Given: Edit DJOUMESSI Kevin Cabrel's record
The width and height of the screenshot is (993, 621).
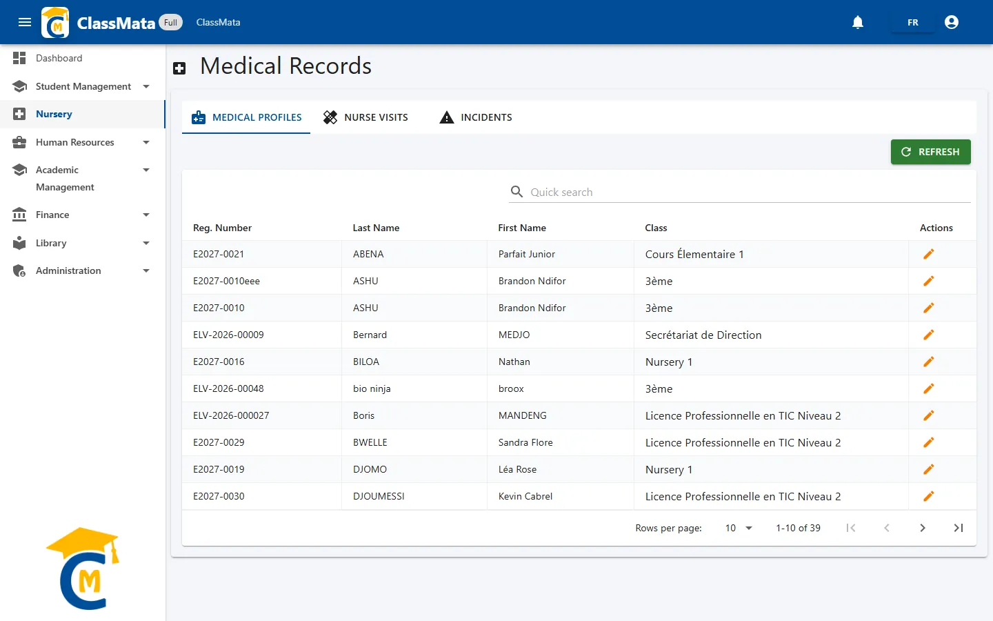Looking at the screenshot, I should click(x=929, y=496).
